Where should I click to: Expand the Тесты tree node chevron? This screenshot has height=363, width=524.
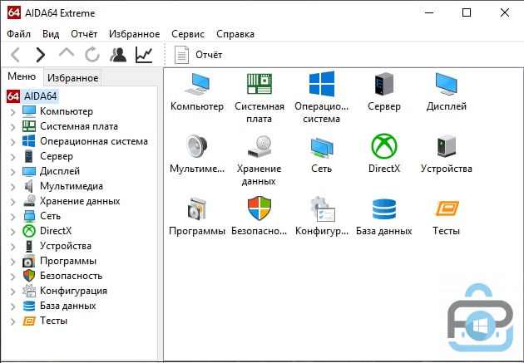pos(12,321)
